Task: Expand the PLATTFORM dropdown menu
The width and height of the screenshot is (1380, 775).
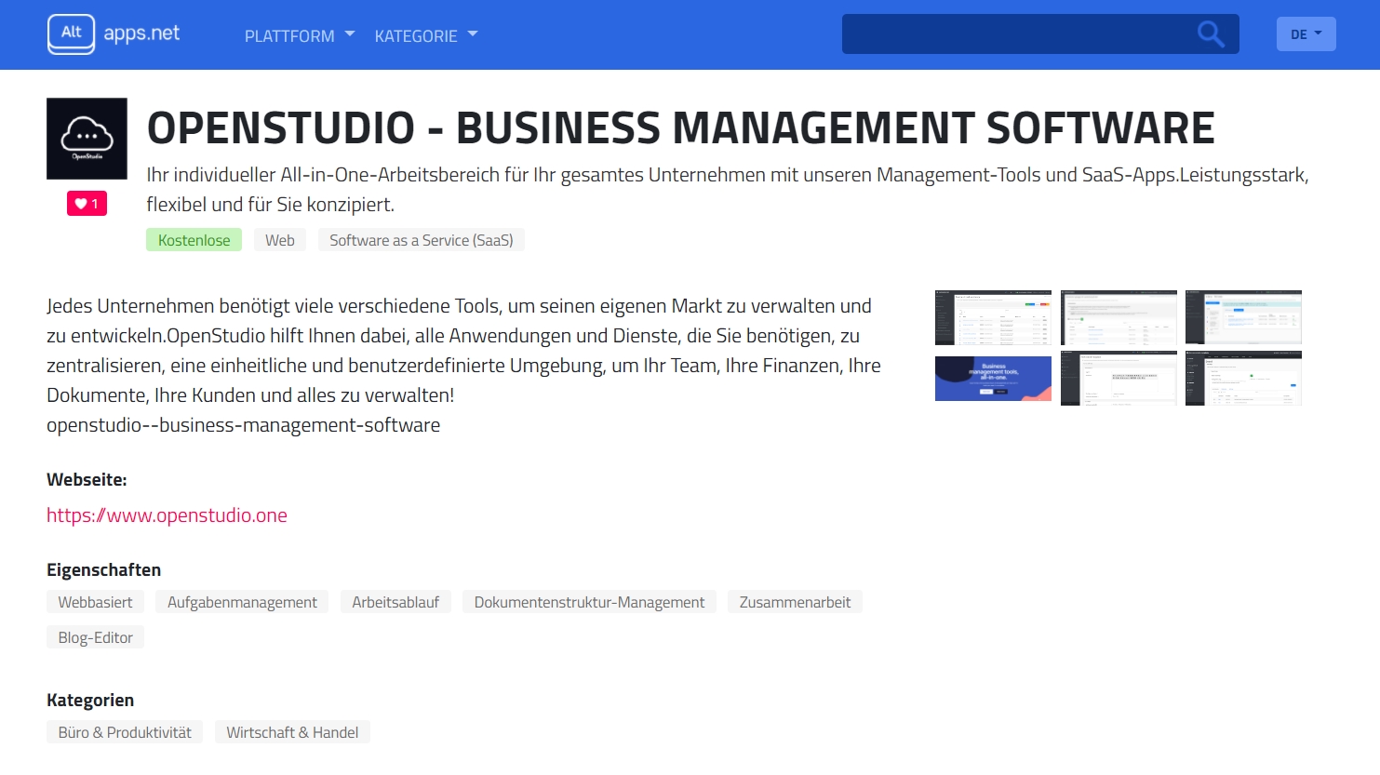Action: pos(300,35)
